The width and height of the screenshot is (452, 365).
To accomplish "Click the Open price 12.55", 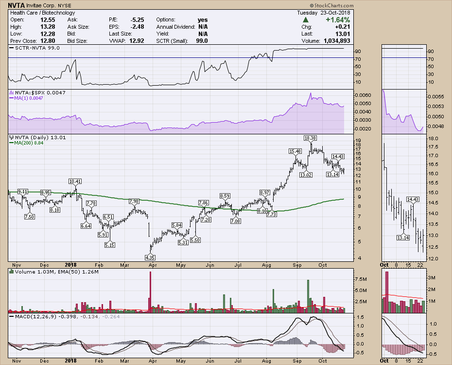I will tap(48, 19).
